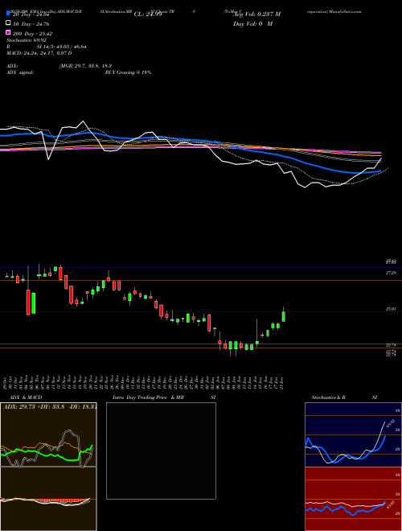Click the empty Intra Day Trading Price panel
The height and width of the screenshot is (531, 402).
click(x=161, y=451)
